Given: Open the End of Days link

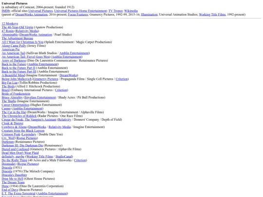Looking at the screenshot, I should point(10,190).
